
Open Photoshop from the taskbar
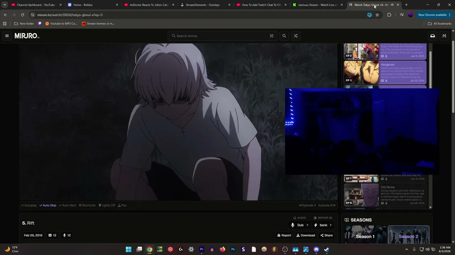[233, 249]
